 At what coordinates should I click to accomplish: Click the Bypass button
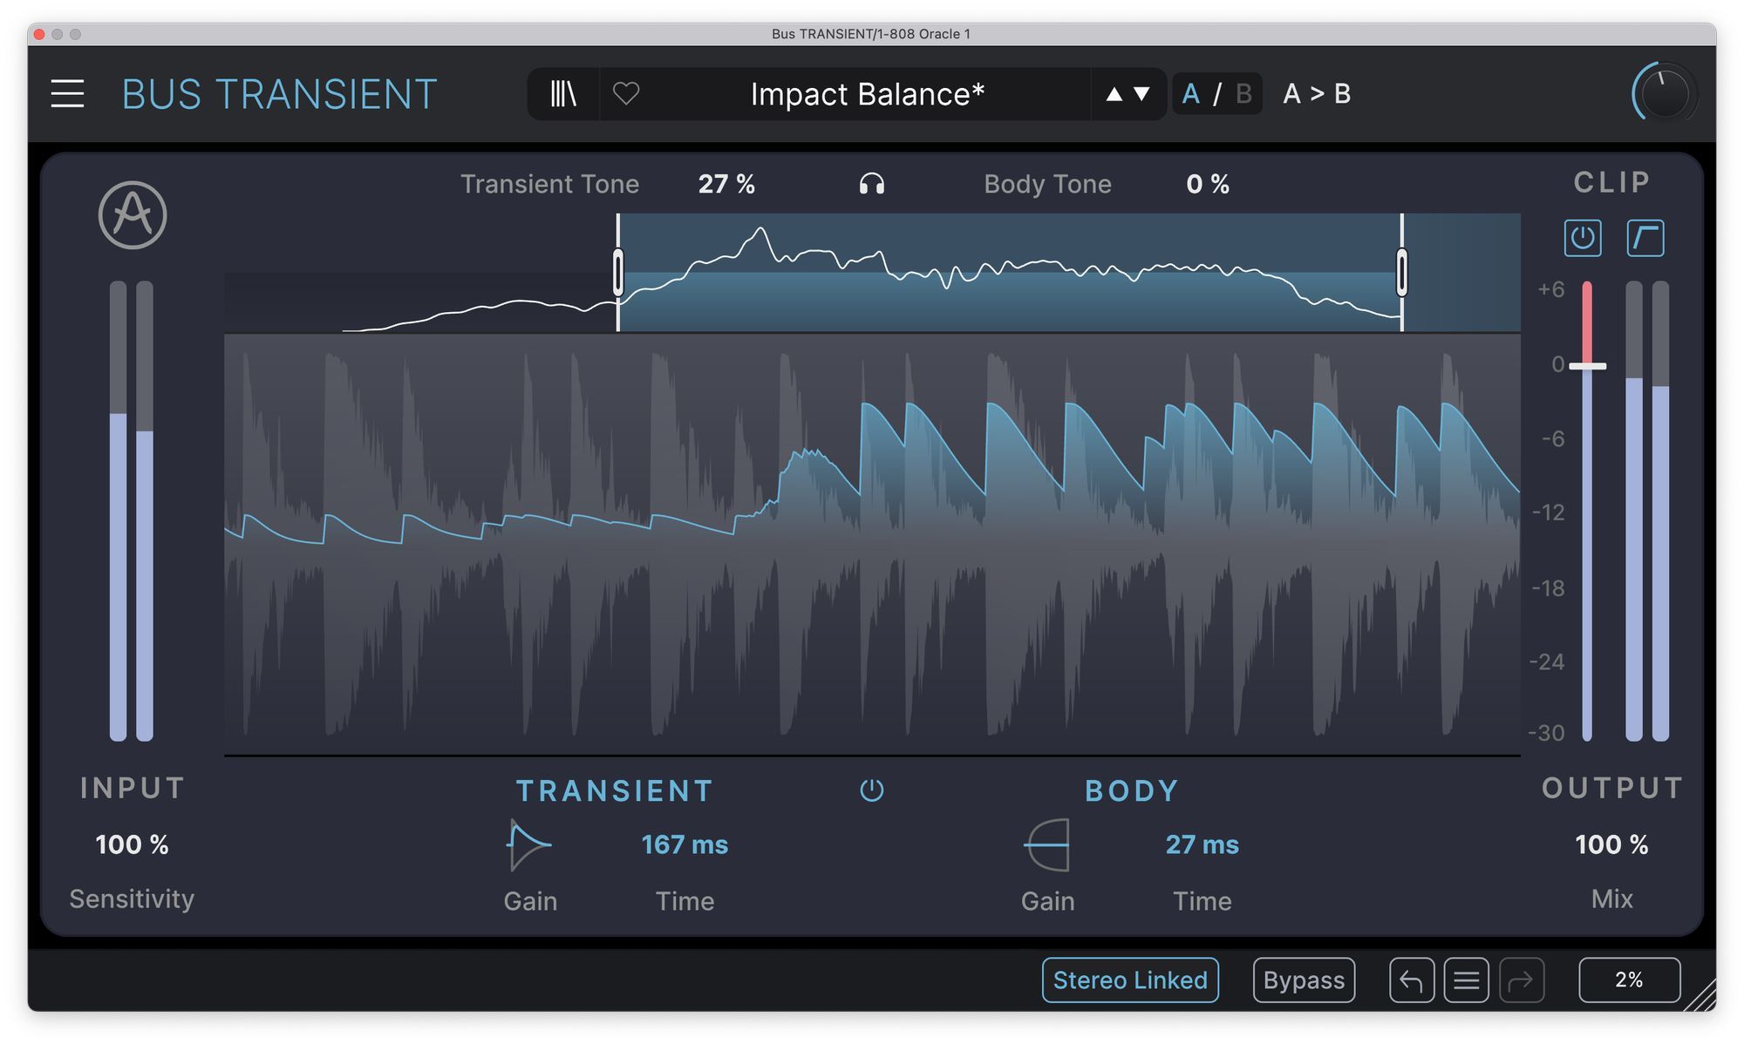tap(1303, 980)
